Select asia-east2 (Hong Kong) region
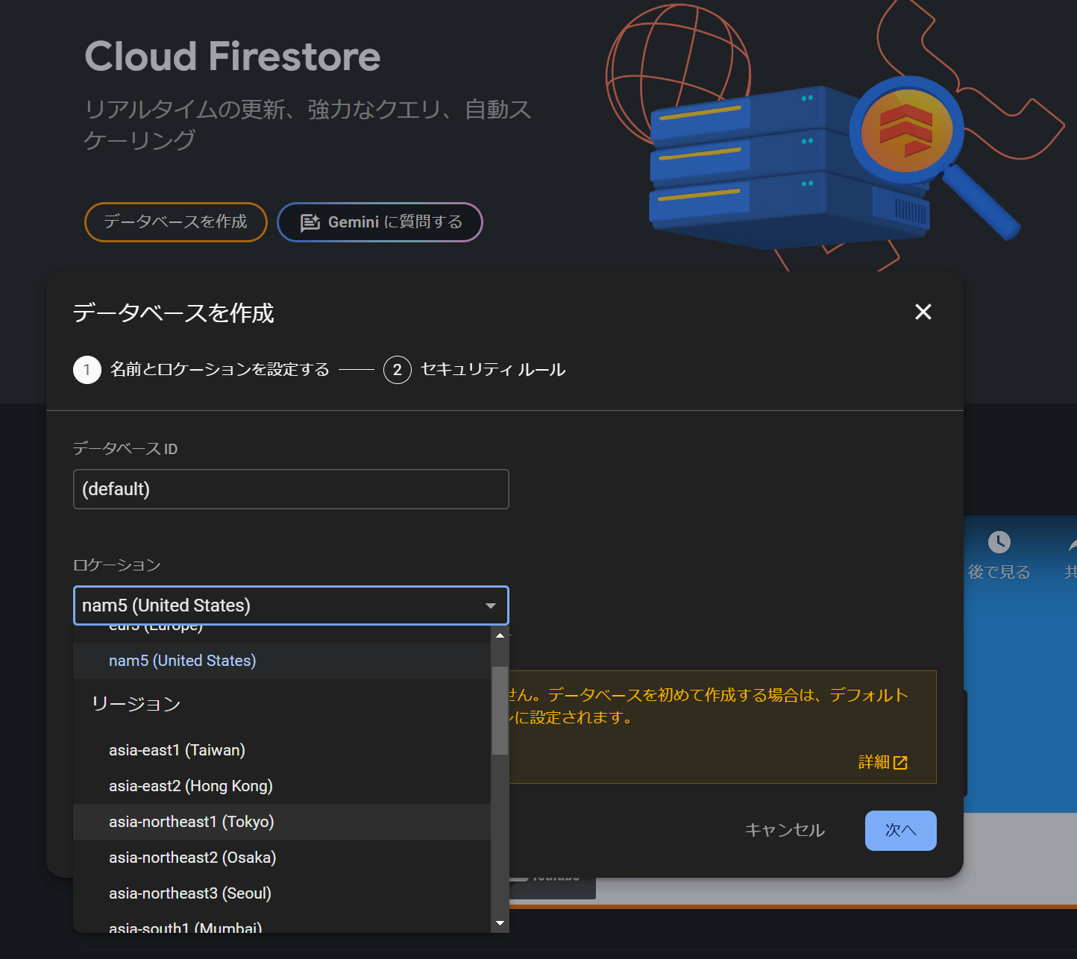 pos(282,786)
